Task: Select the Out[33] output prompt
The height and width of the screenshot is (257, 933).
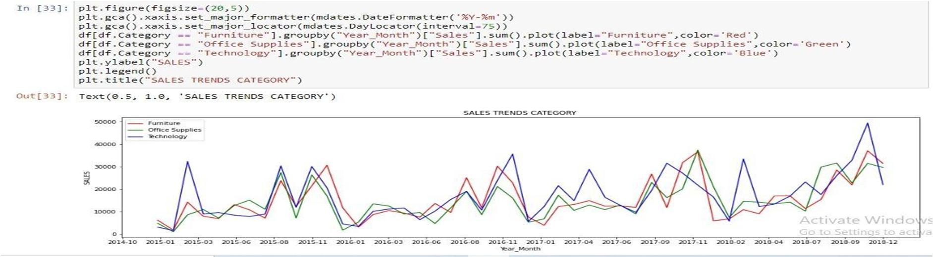Action: 43,96
